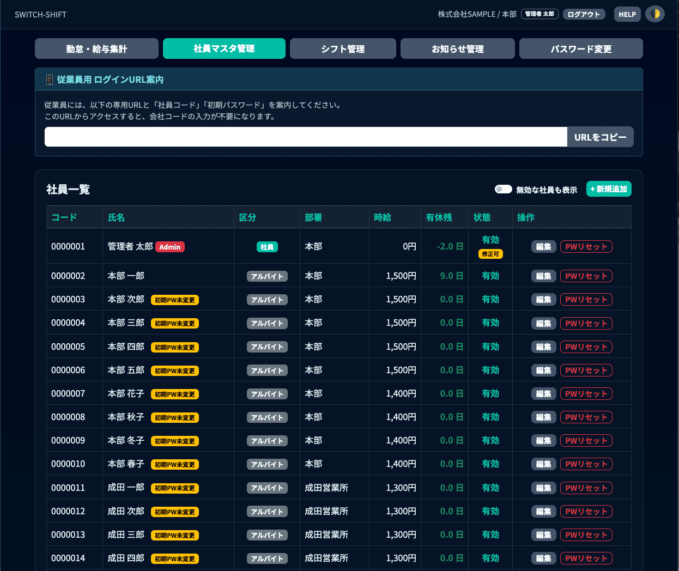Enable the 無効な社員も表示 switch

click(x=503, y=188)
